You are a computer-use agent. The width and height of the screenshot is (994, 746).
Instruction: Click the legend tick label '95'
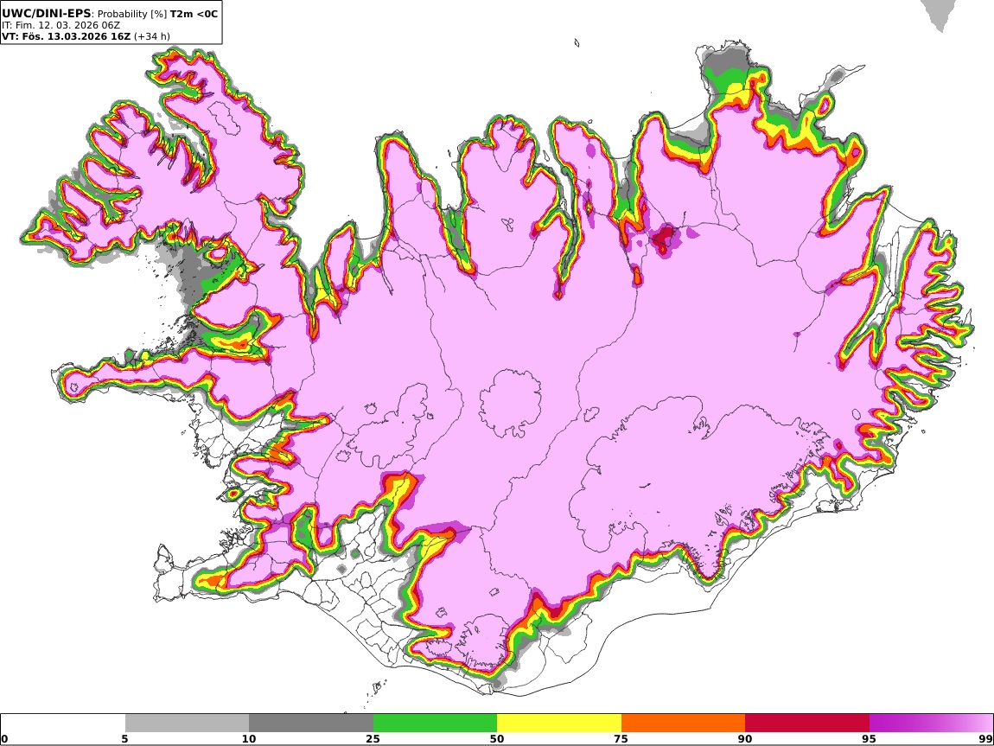870,739
